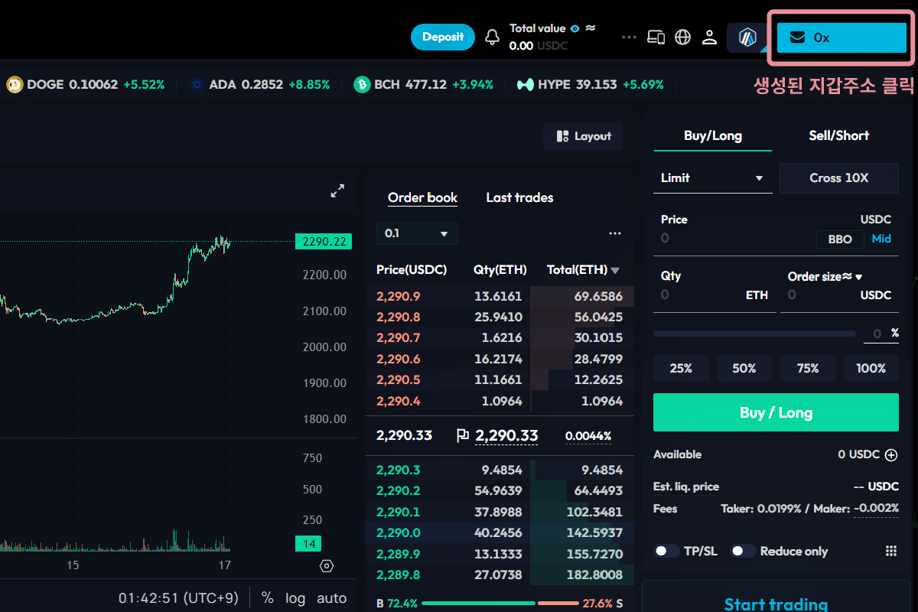The width and height of the screenshot is (918, 612).
Task: Expand the chart to fullscreen
Action: pyautogui.click(x=337, y=191)
